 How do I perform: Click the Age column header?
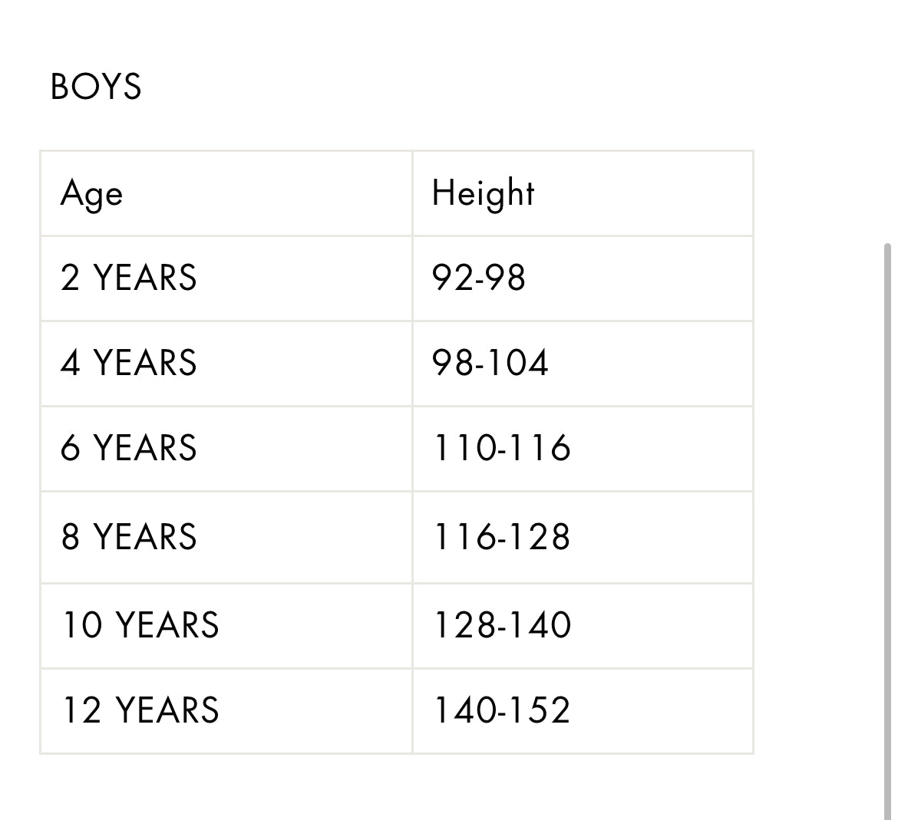point(91,193)
